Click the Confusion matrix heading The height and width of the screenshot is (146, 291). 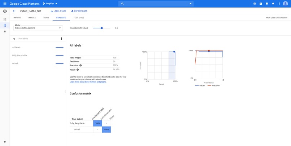pos(81,94)
